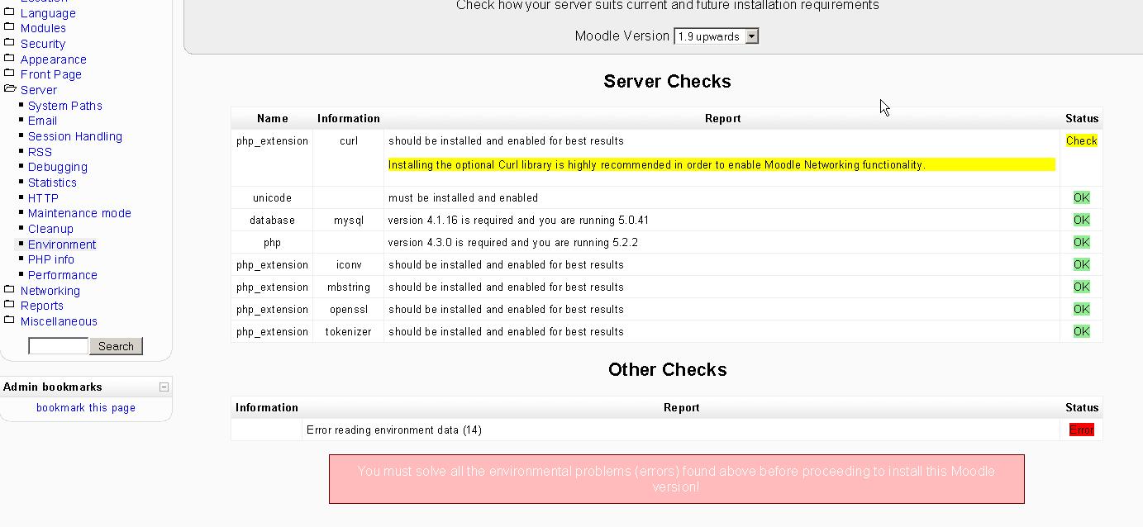Go to Cleanup settings
This screenshot has height=527, width=1143.
[x=50, y=229]
